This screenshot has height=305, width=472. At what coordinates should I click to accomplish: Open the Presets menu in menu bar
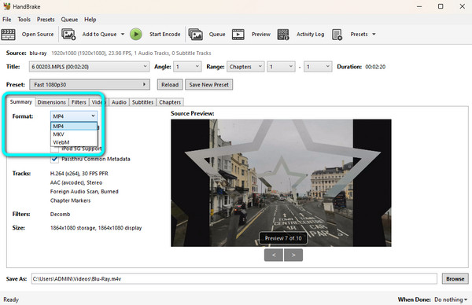click(46, 20)
